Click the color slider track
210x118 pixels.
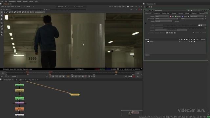point(180,25)
